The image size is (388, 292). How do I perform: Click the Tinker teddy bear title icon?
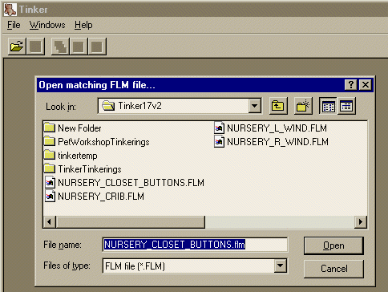(x=10, y=10)
